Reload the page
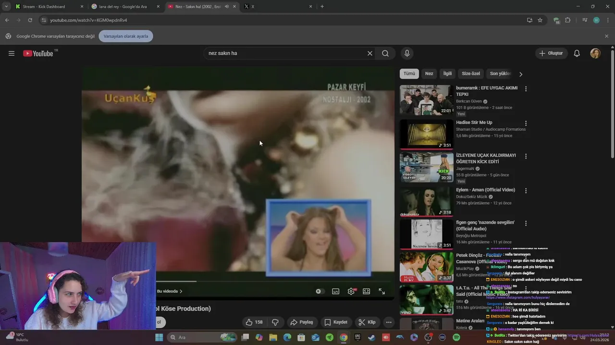This screenshot has width=615, height=345. 30,20
